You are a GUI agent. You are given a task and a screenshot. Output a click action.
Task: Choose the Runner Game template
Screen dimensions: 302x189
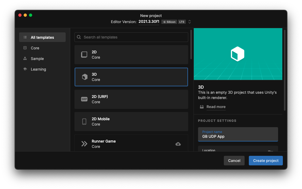pos(131,143)
